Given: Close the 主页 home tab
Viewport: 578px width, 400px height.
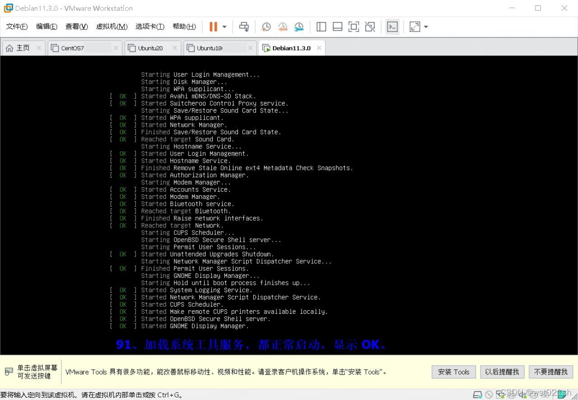Looking at the screenshot, I should [x=39, y=48].
